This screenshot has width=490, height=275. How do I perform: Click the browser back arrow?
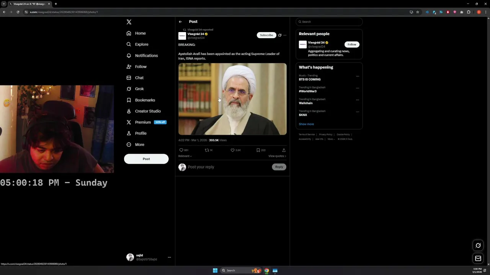(4, 12)
